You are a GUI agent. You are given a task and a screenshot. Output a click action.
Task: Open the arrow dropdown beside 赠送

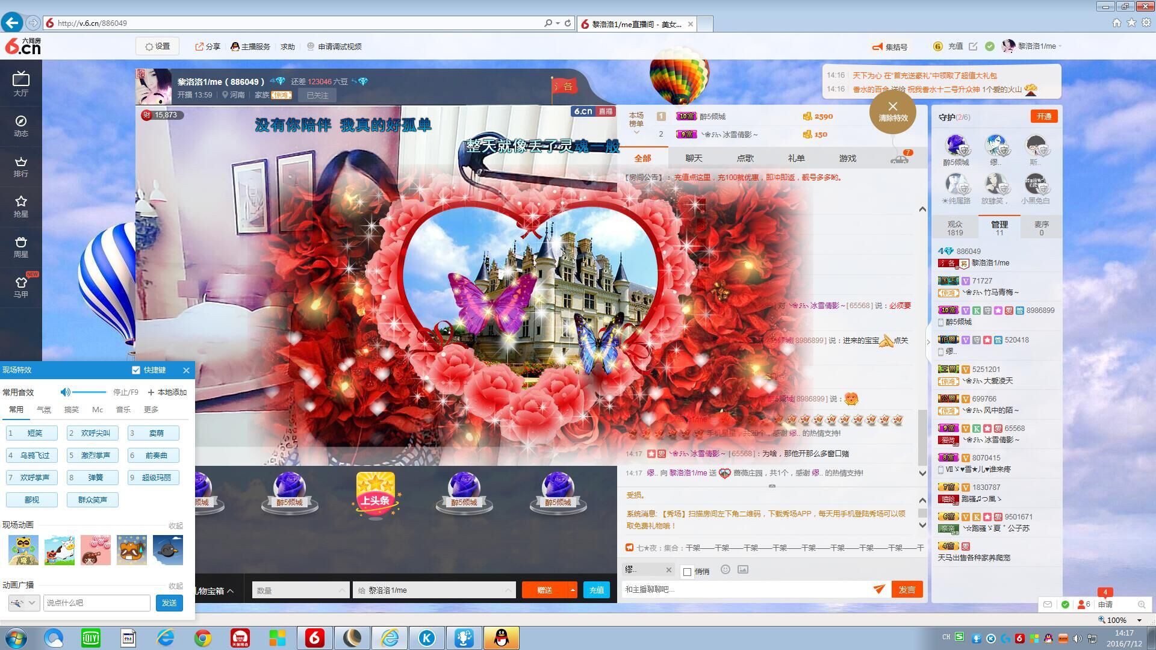pyautogui.click(x=572, y=590)
